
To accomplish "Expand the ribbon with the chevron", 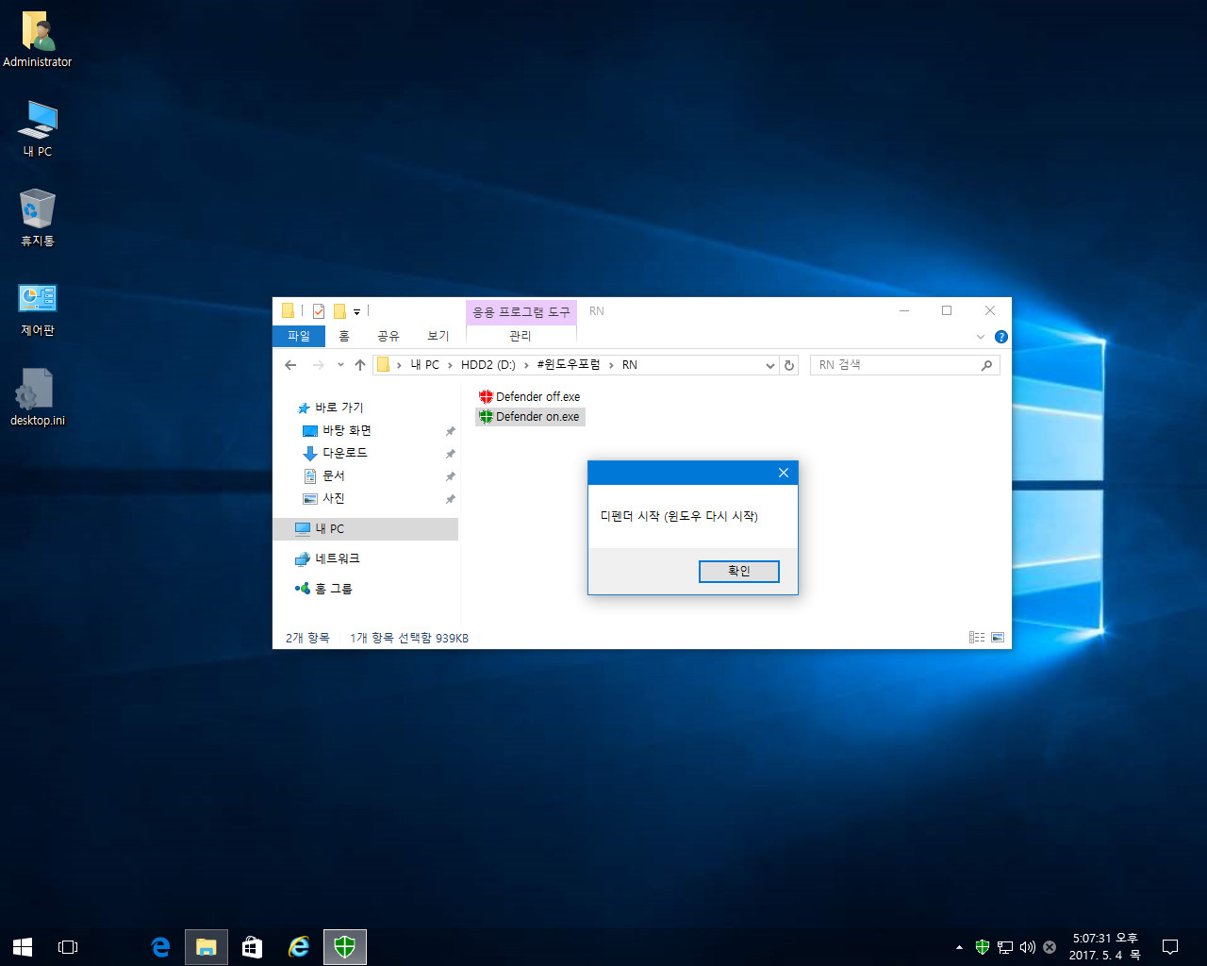I will (981, 337).
